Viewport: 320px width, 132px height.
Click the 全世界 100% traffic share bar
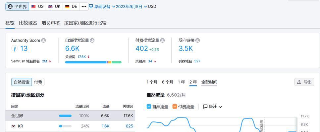(65, 116)
